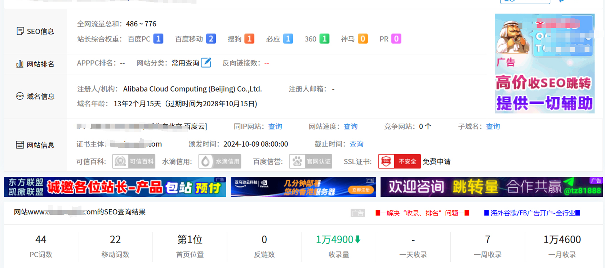
Task: Click the registrant Alibaba Cloud Computing text
Action: tap(192, 89)
